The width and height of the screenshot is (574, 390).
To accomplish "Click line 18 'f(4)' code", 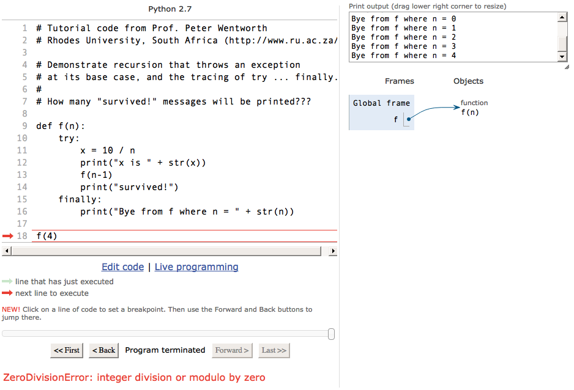I will click(47, 236).
